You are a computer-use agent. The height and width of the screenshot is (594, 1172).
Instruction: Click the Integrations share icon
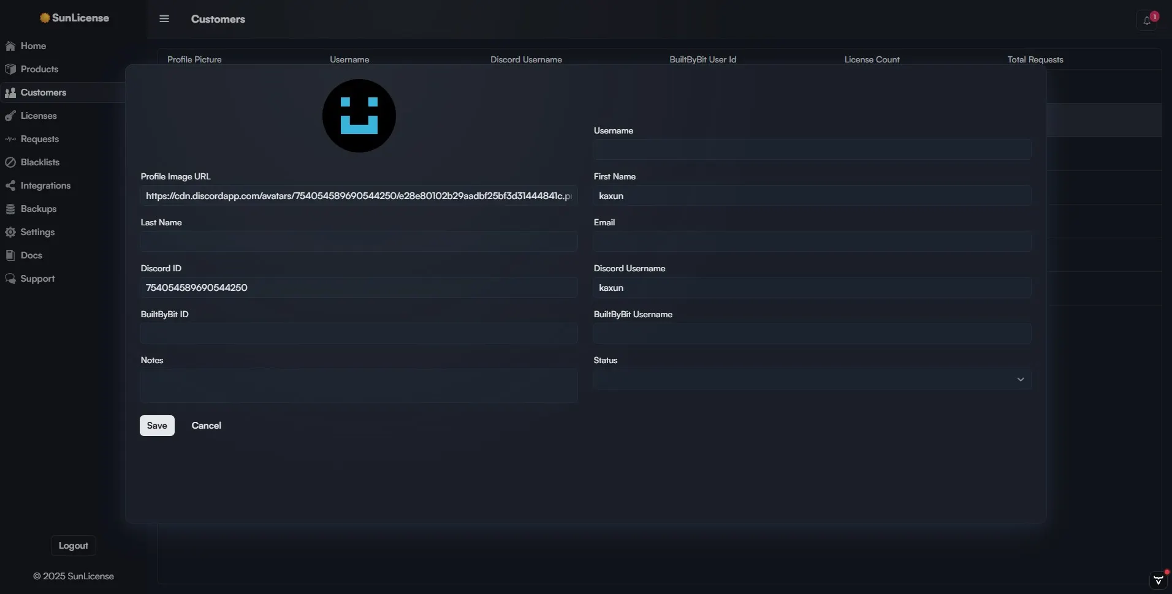tap(10, 186)
